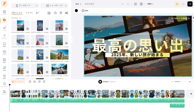Open the ファイル sort dropdown
The image size is (194, 111).
(16, 18)
